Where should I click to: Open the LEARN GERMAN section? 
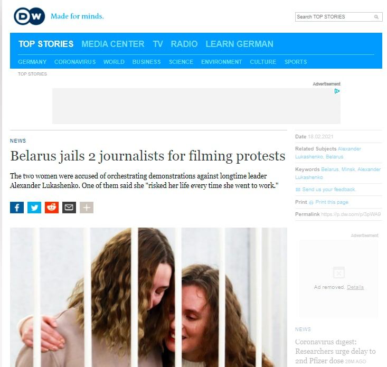[239, 44]
